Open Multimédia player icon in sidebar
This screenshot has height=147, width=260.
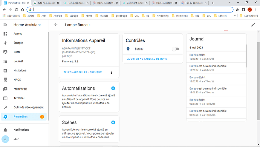(5, 89)
